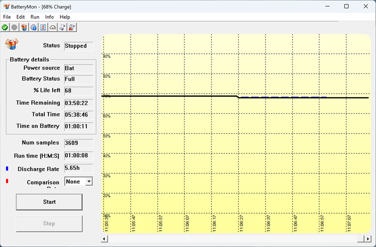The width and height of the screenshot is (376, 247).
Task: Click the blue dashed discharge rate line
Action: click(283, 97)
